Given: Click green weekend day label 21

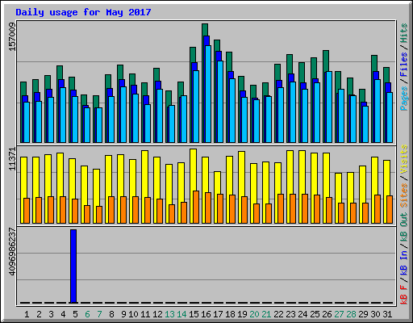Looking at the screenshot, I should tap(266, 314).
